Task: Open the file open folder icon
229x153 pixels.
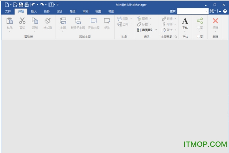Action: pos(15,5)
